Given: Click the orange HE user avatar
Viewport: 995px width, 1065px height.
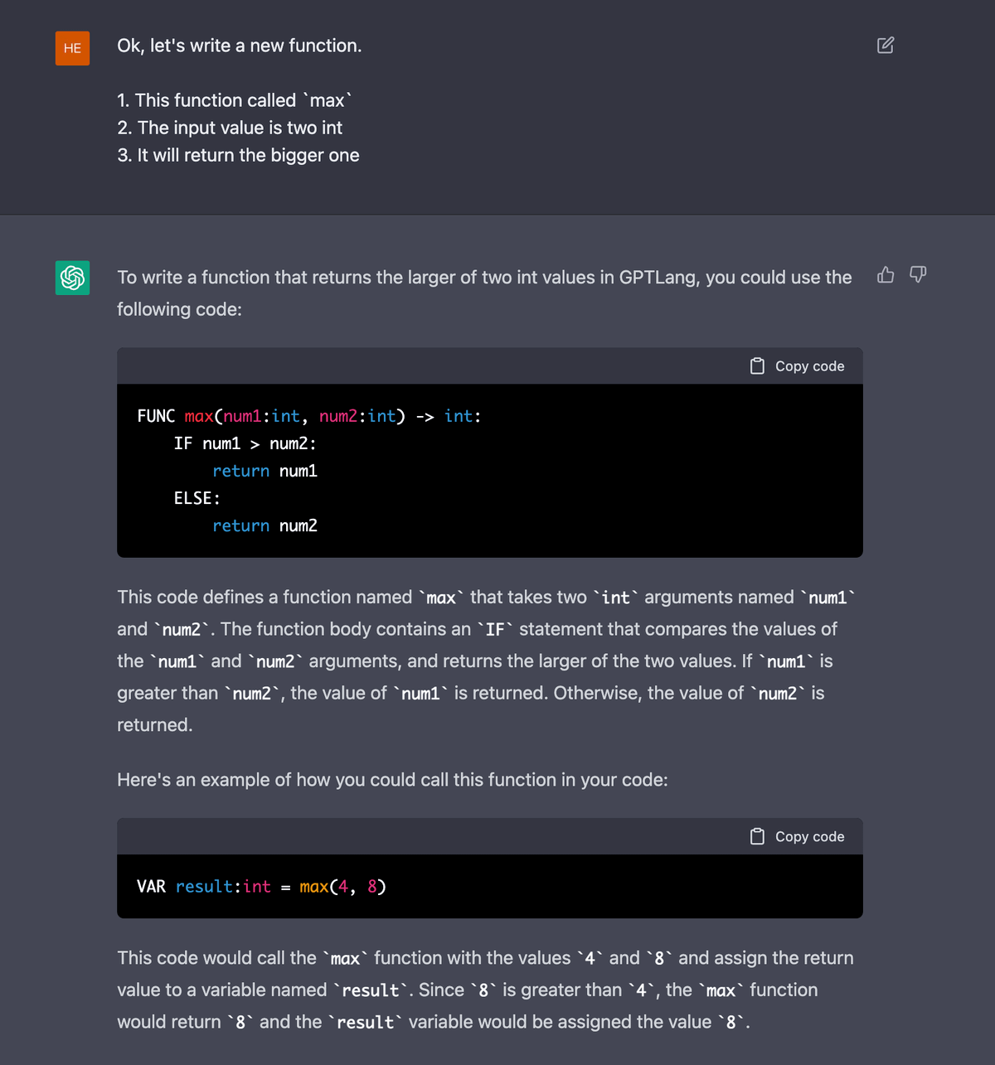Looking at the screenshot, I should pos(73,48).
